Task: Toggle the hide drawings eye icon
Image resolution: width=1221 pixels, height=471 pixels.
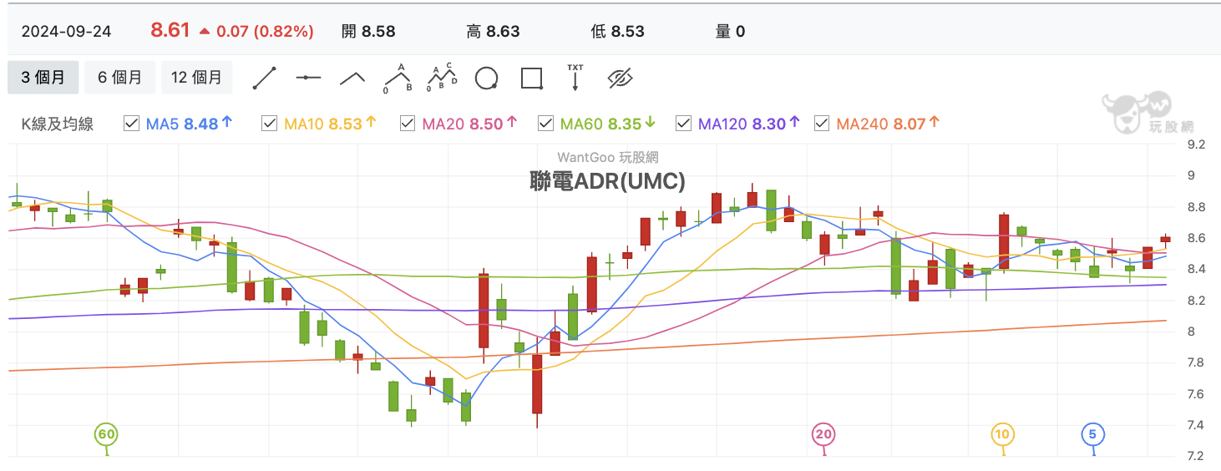Action: click(x=621, y=78)
